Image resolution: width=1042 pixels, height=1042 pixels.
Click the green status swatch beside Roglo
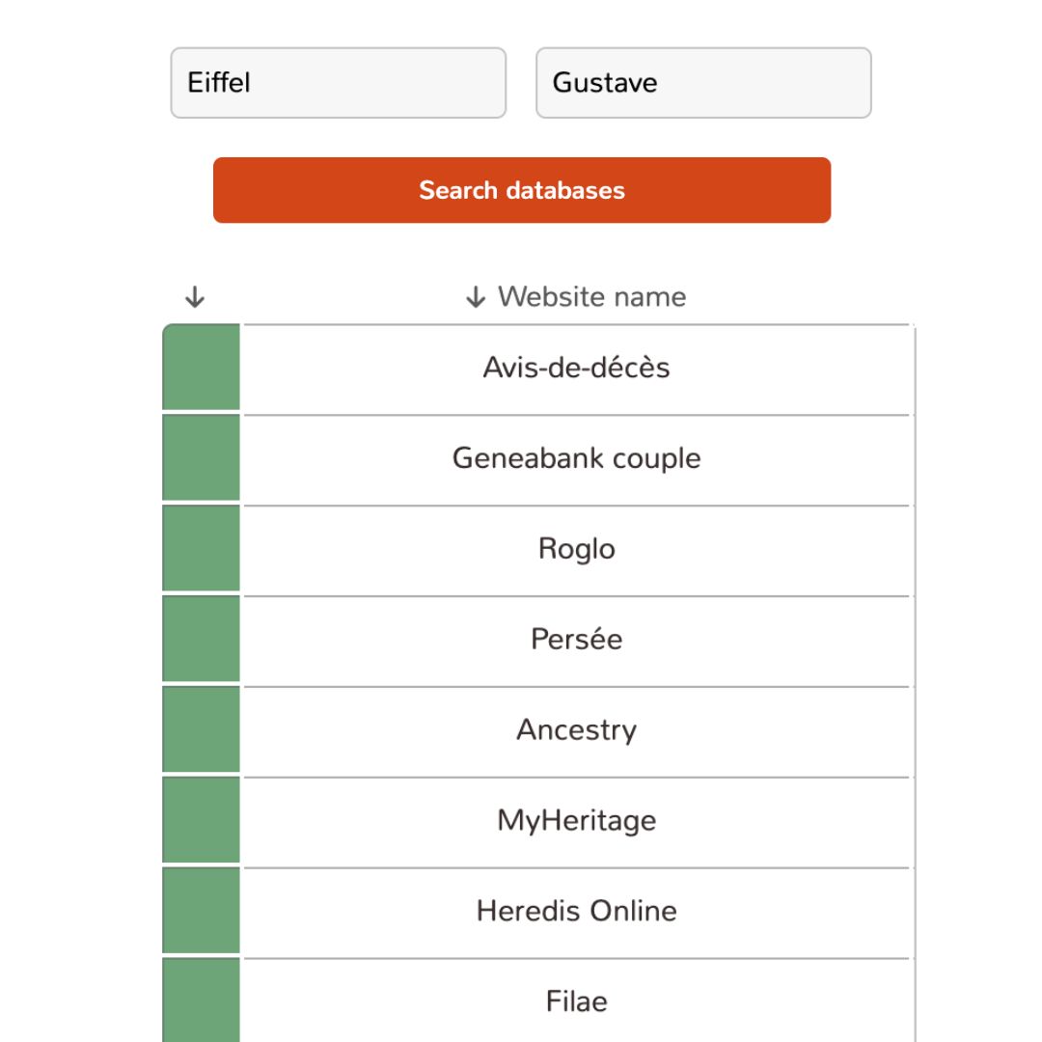[202, 548]
